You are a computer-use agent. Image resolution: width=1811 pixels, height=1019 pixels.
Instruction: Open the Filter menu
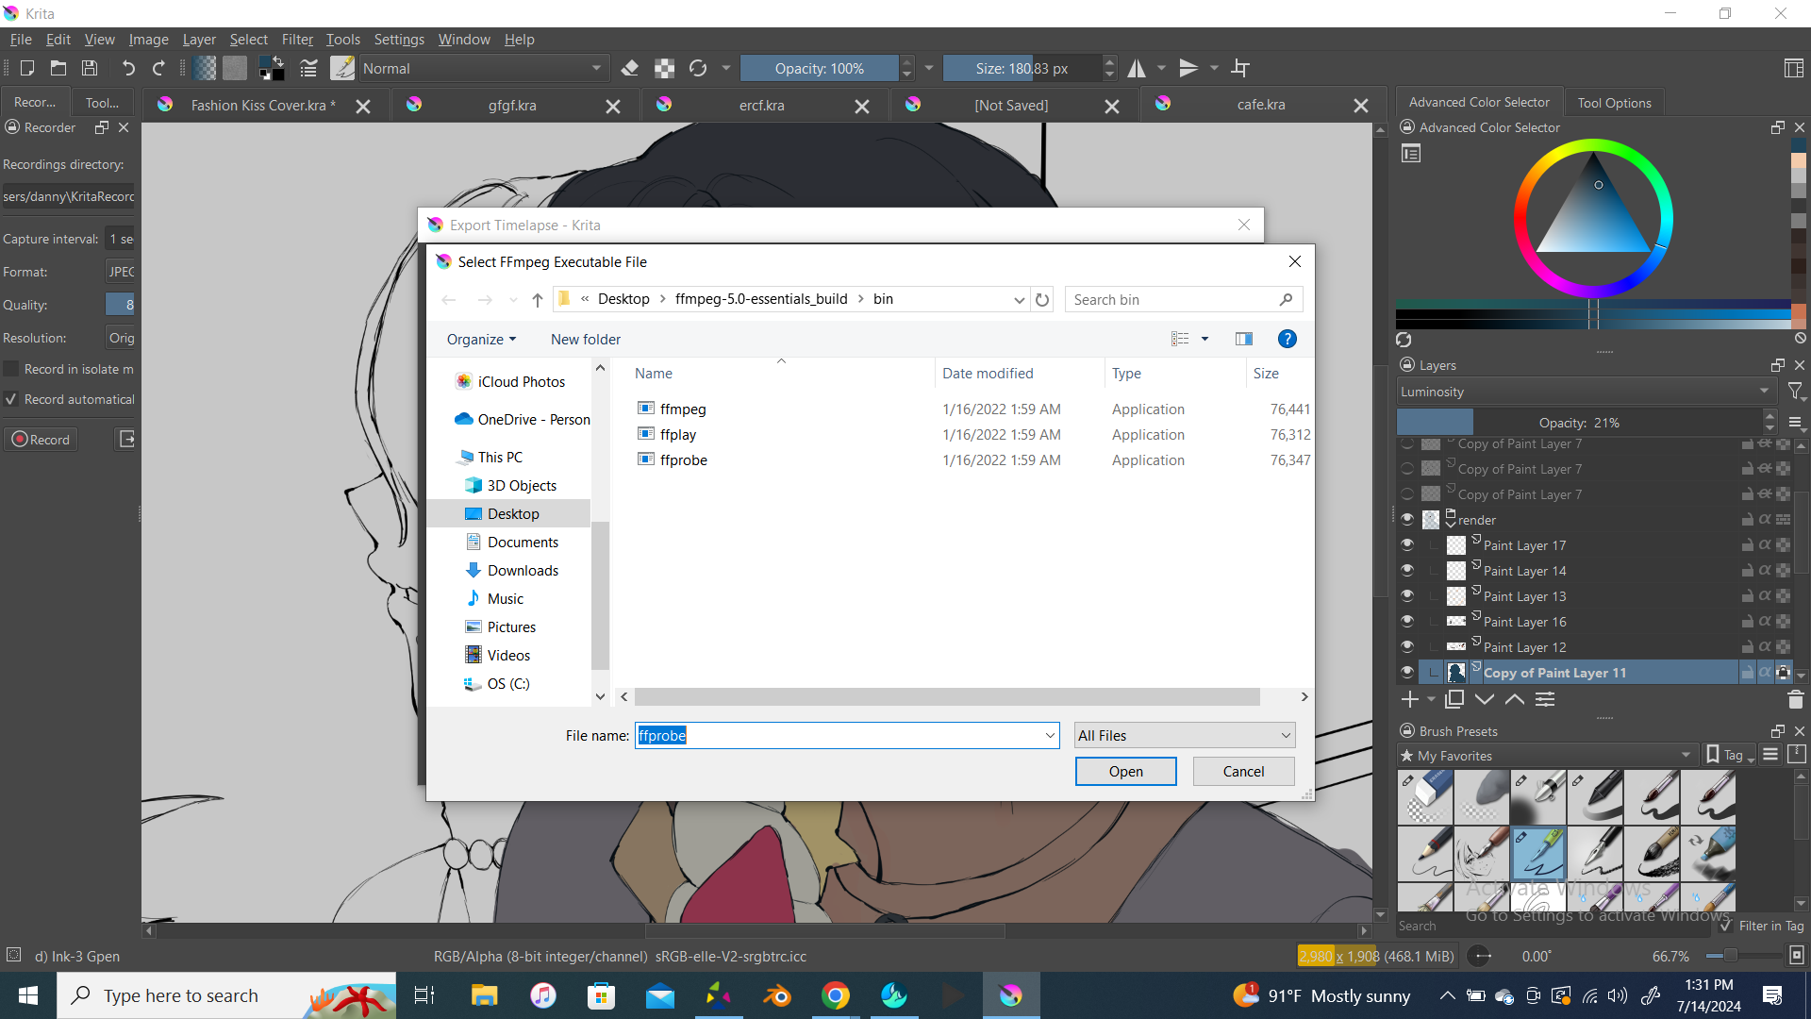pyautogui.click(x=297, y=39)
